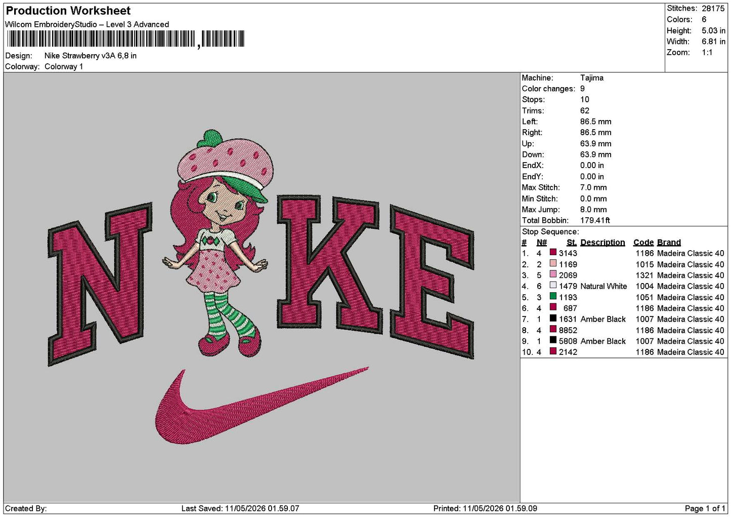This screenshot has height=517, width=731.
Task: Click the embroidered Nike Strawberry design preview
Action: click(x=262, y=288)
